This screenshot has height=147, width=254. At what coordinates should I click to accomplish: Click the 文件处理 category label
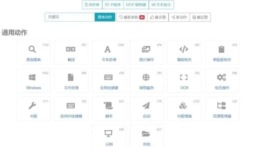(71, 88)
